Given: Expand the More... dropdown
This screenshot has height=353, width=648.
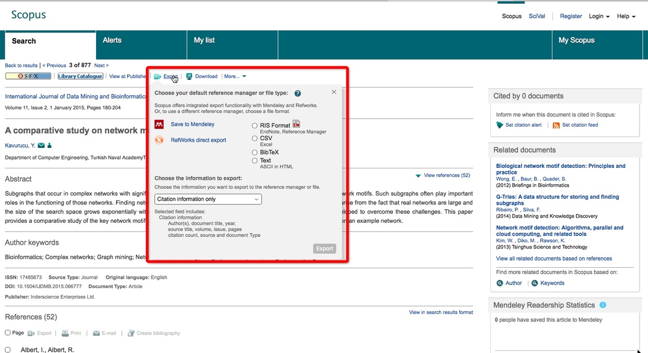Looking at the screenshot, I should tap(235, 76).
